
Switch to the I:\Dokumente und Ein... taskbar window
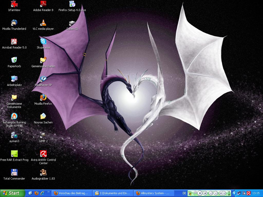pos(113,193)
